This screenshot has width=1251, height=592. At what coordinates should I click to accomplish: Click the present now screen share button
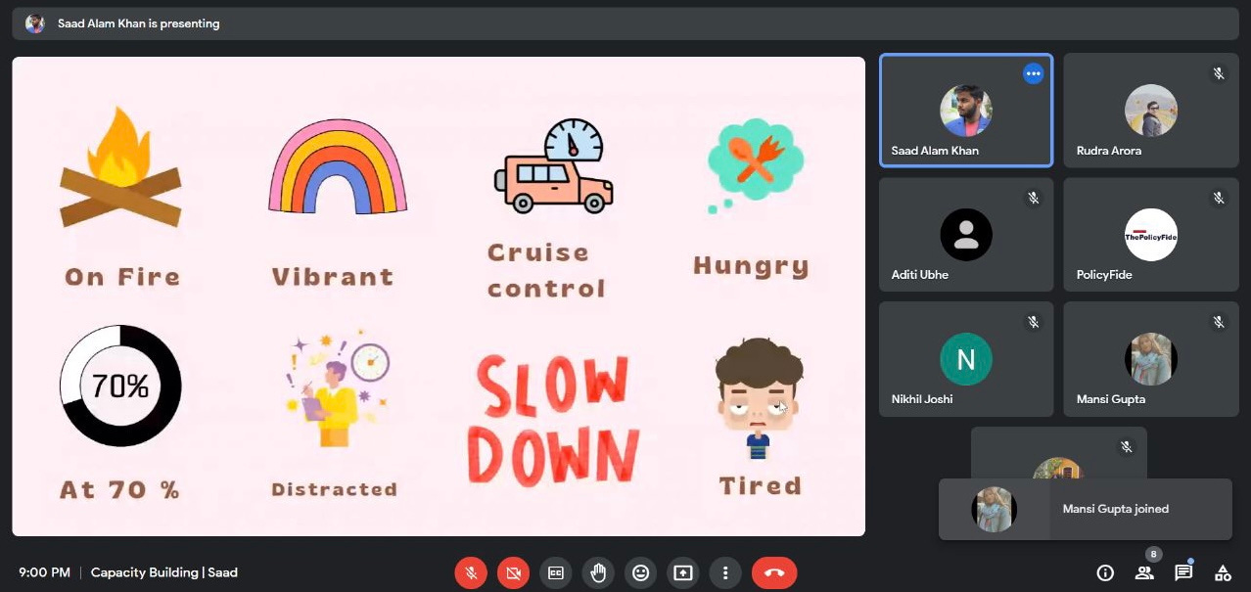tap(683, 572)
